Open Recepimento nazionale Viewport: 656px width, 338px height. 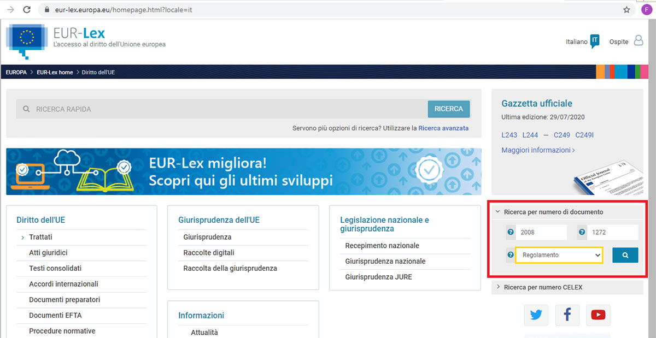[x=382, y=246]
